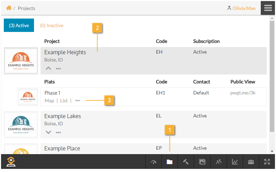
Task: Open more options for Phase 1 plat
Action: click(78, 101)
